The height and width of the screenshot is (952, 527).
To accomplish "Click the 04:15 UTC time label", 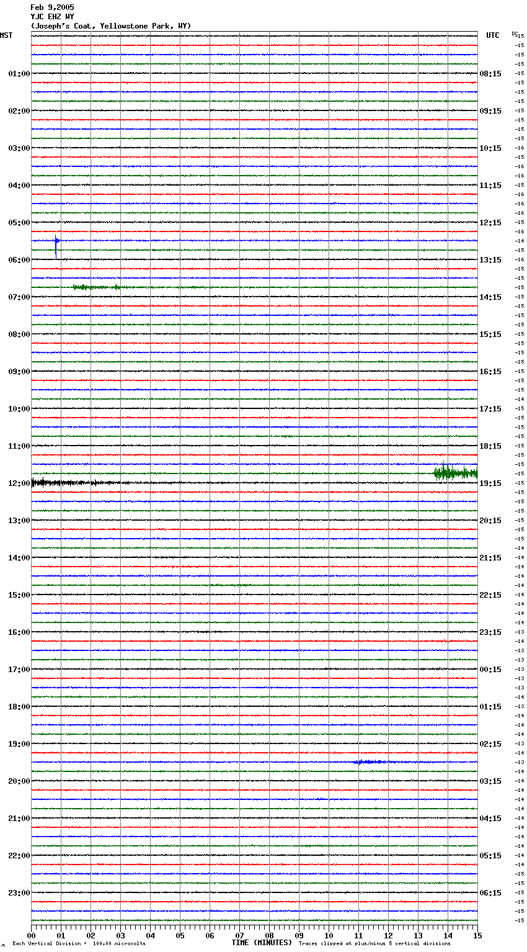I will tap(490, 819).
